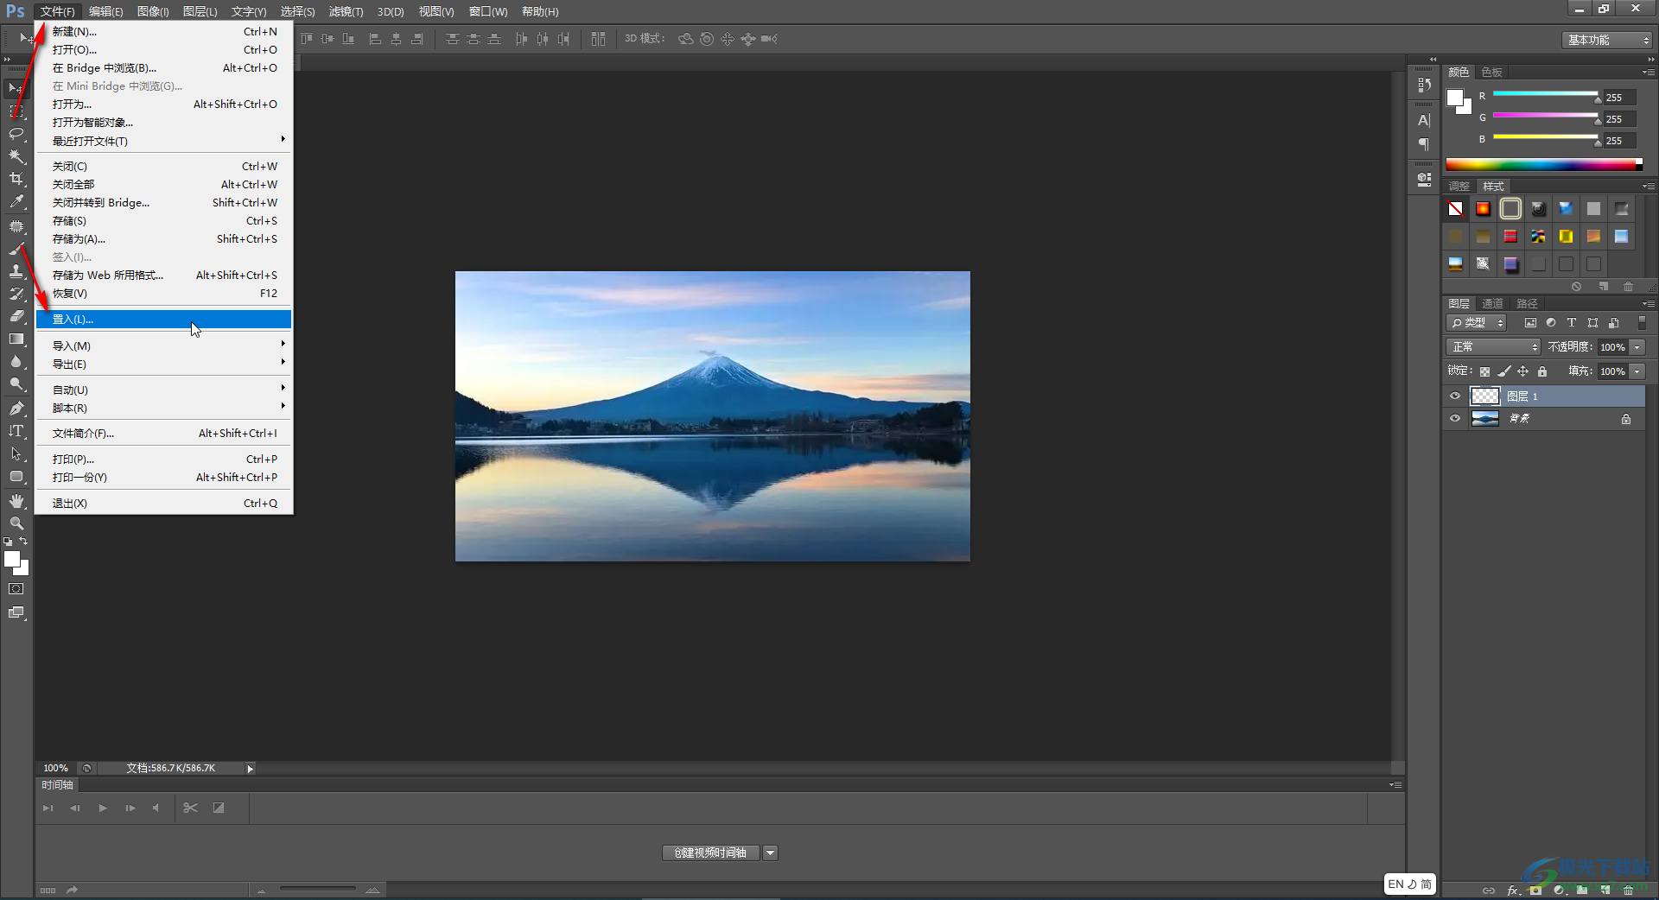Screen dimensions: 1659x900
Task: Click the No Style swatch in Styles panel
Action: 1455,208
